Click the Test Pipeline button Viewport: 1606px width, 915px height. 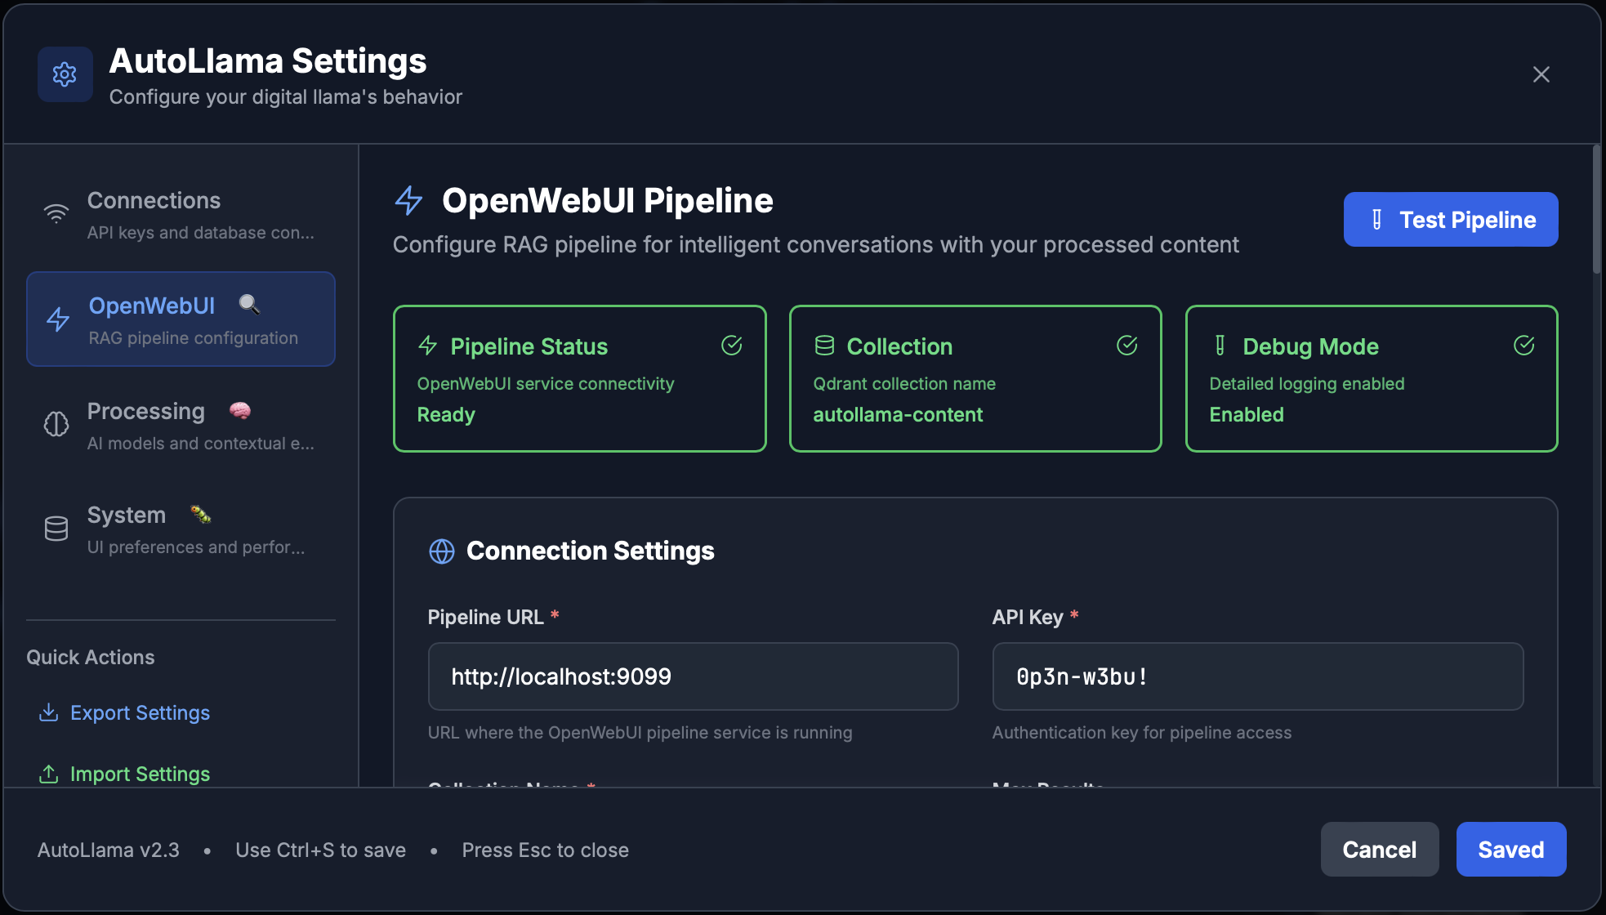point(1450,220)
